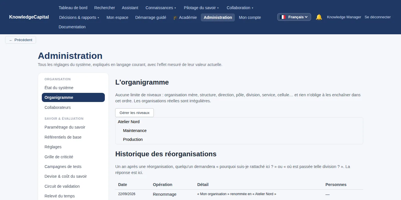401x200 pixels.
Task: Open Mon compte
Action: [250, 17]
